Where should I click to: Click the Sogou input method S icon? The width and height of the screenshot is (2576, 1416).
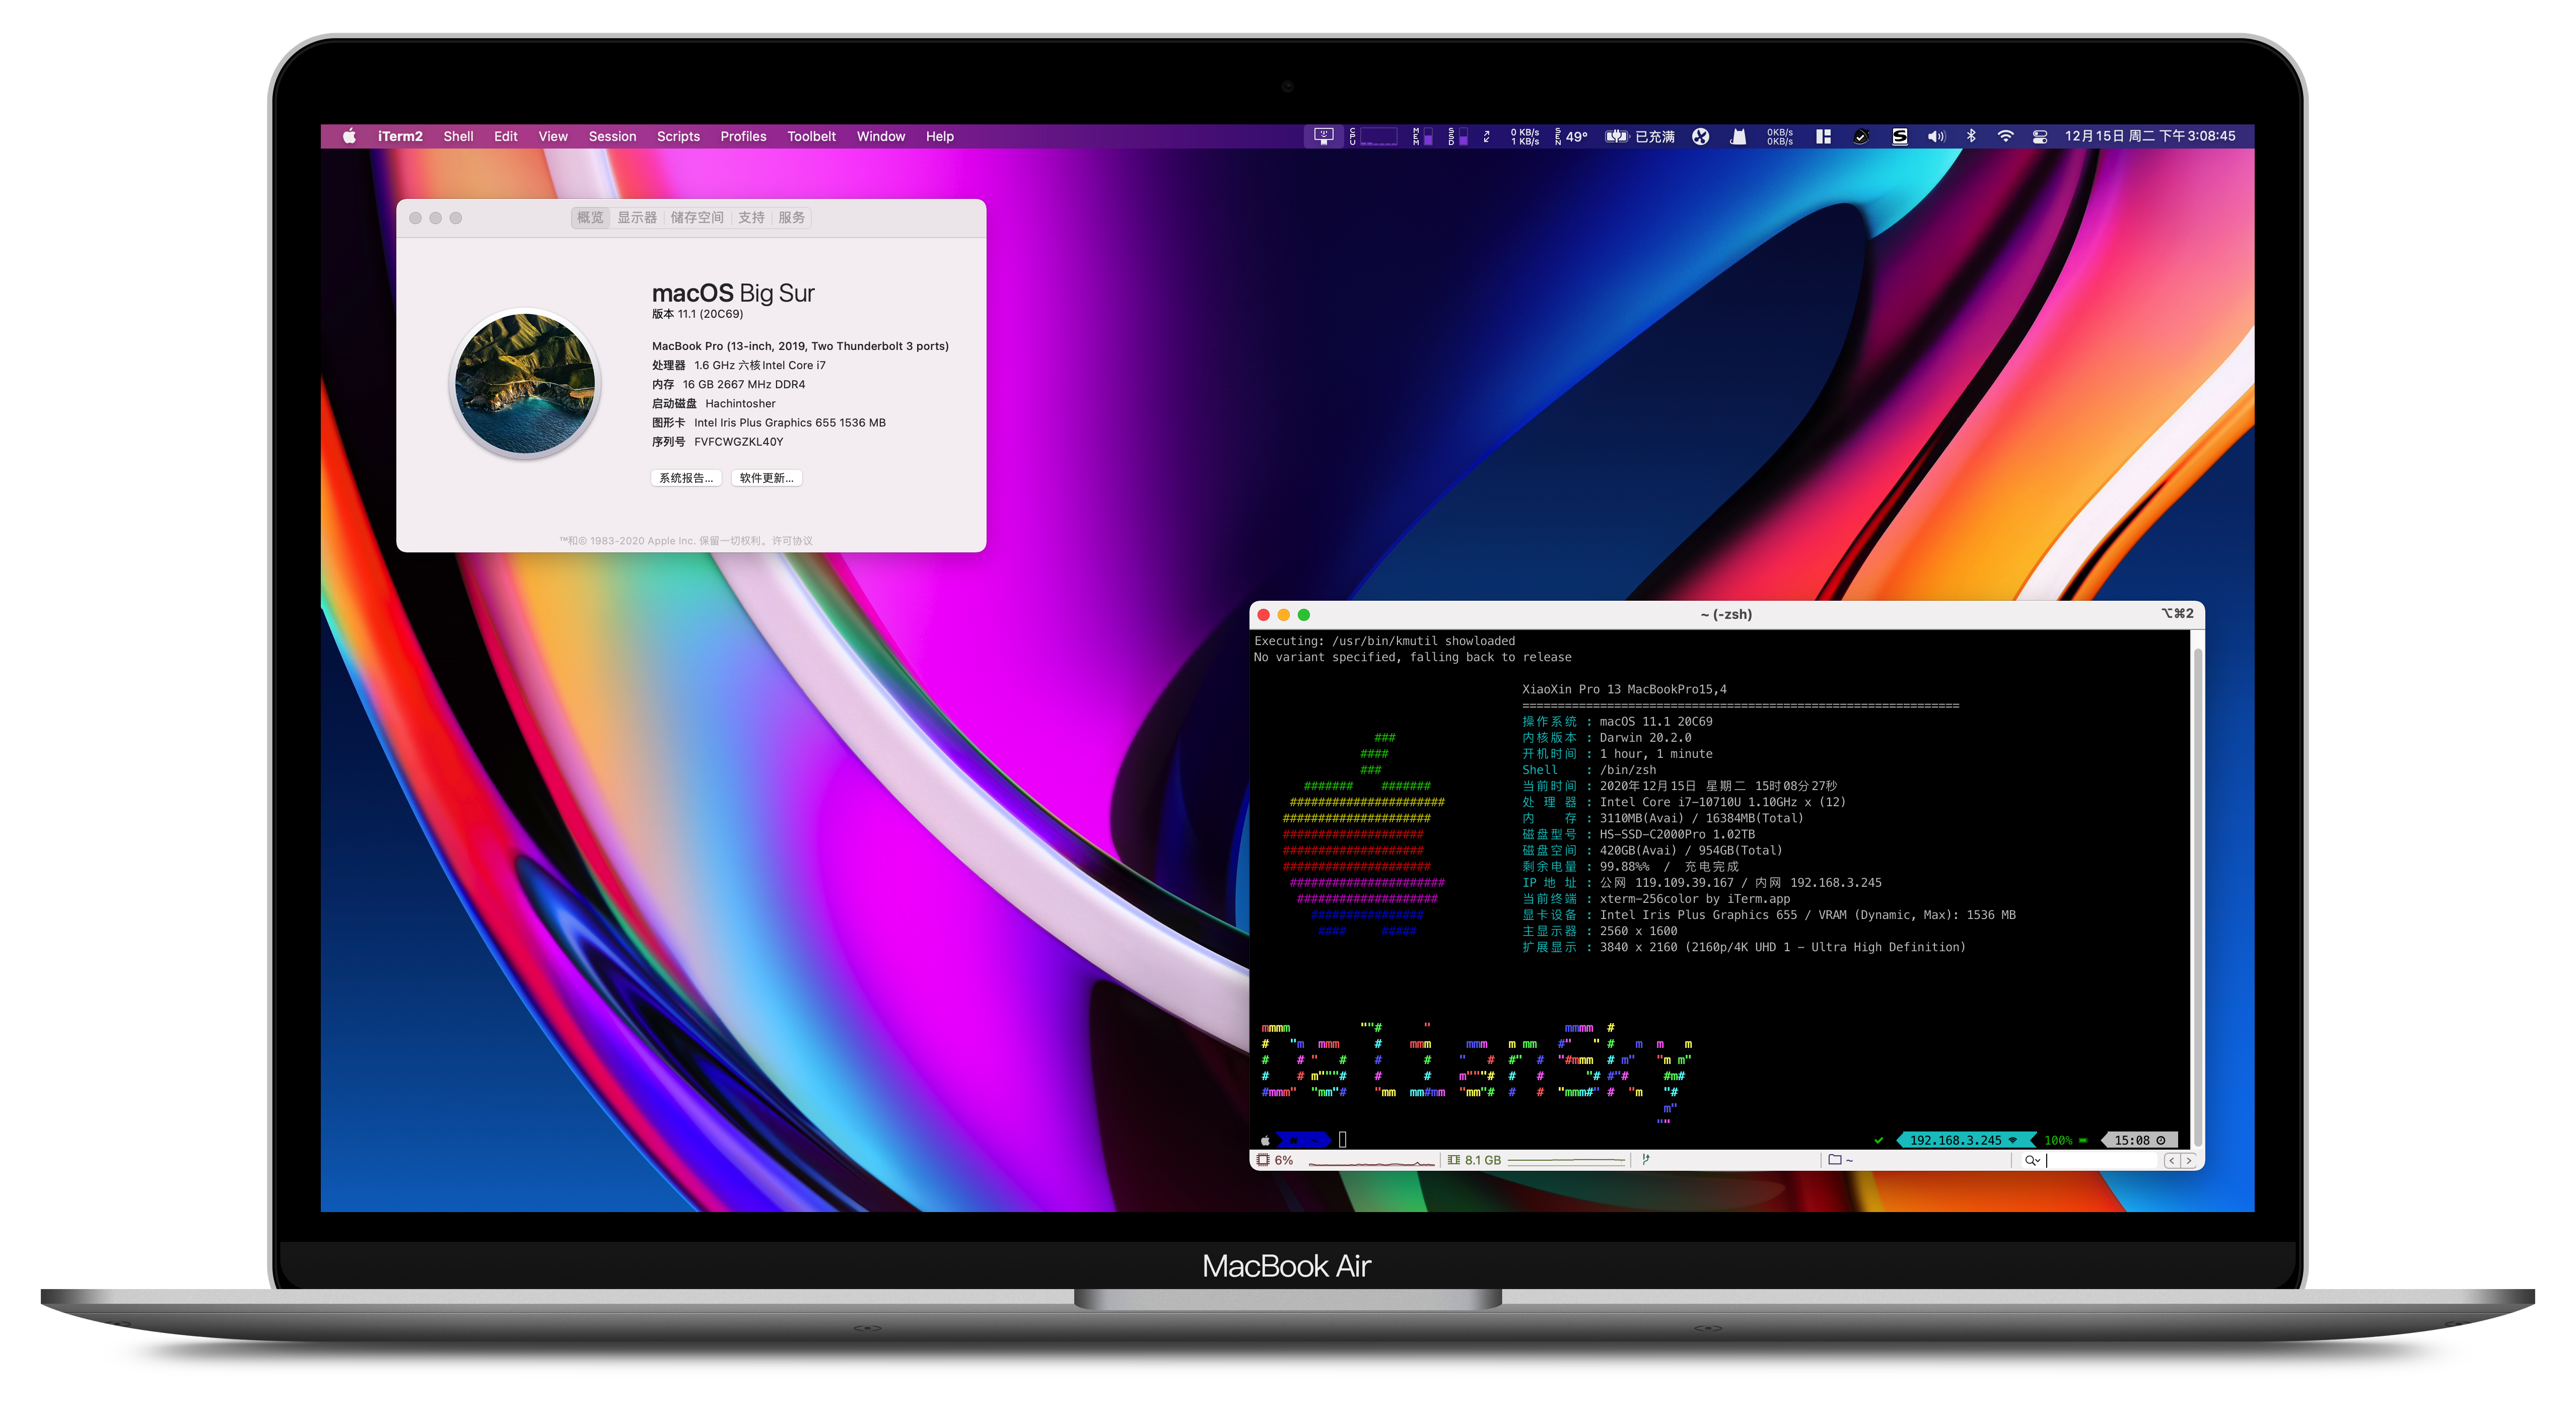1899,136
